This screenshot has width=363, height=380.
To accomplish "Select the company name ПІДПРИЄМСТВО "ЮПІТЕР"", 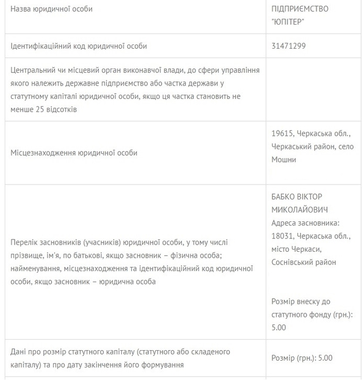I will (300, 15).
